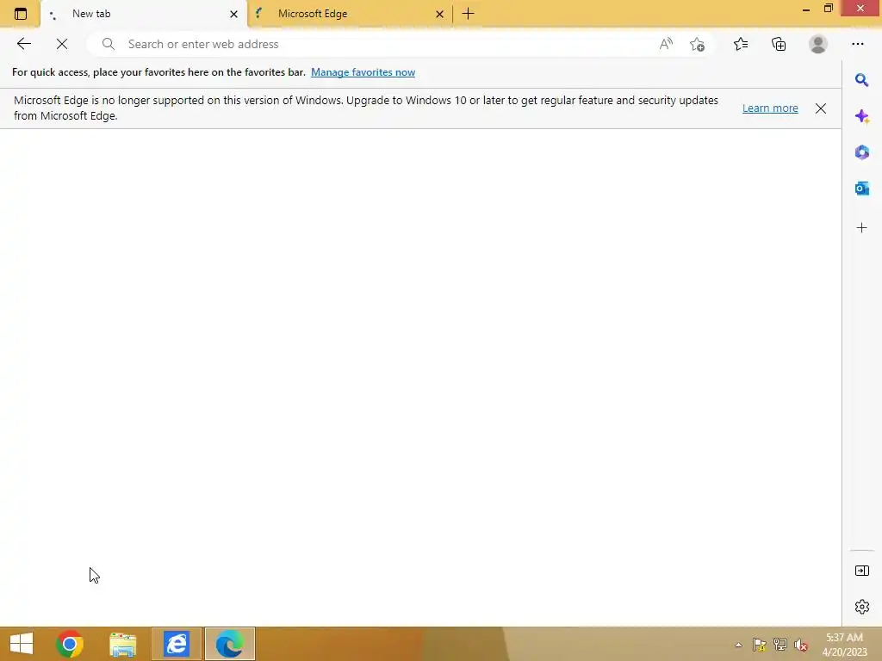Image resolution: width=882 pixels, height=661 pixels.
Task: Open Internet Explorer from the taskbar
Action: click(x=176, y=644)
